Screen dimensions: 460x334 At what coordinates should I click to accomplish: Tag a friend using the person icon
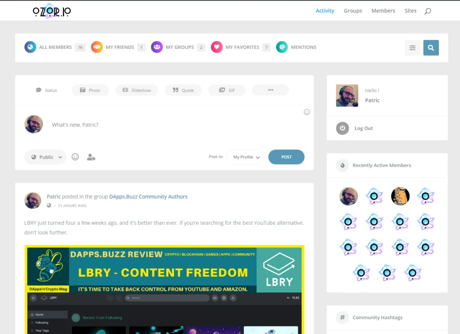tap(91, 157)
